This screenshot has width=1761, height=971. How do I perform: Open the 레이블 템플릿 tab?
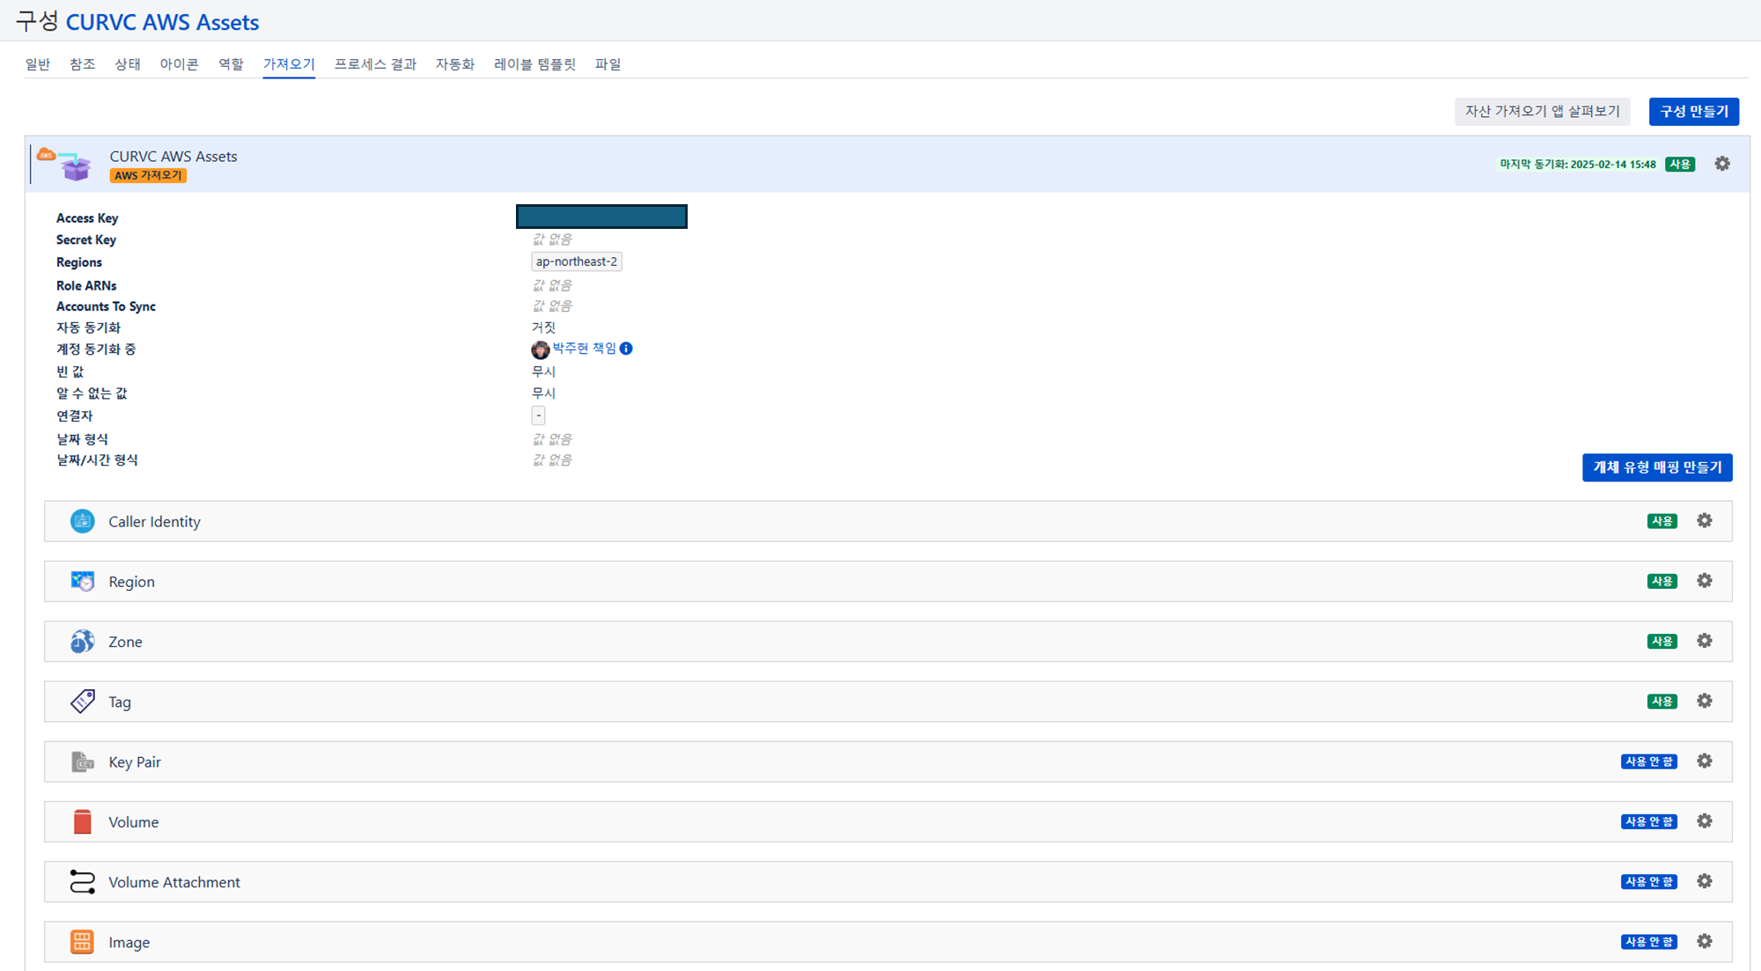point(534,64)
